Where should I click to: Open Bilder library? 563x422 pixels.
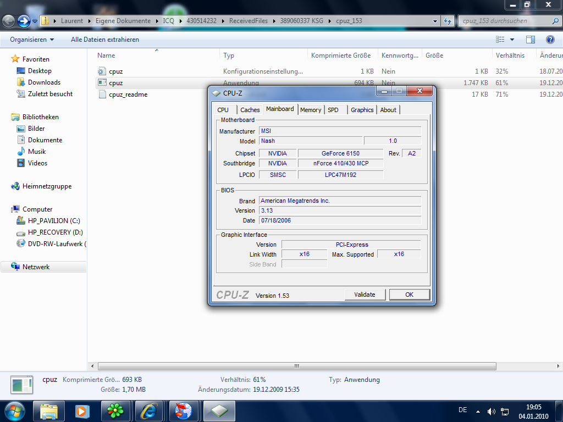[36, 129]
